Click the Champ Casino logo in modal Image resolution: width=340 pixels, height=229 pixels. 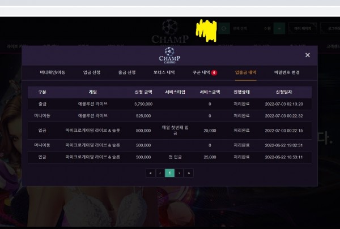coord(169,56)
